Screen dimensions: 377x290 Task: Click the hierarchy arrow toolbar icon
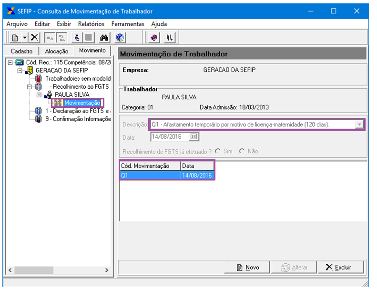pos(77,38)
